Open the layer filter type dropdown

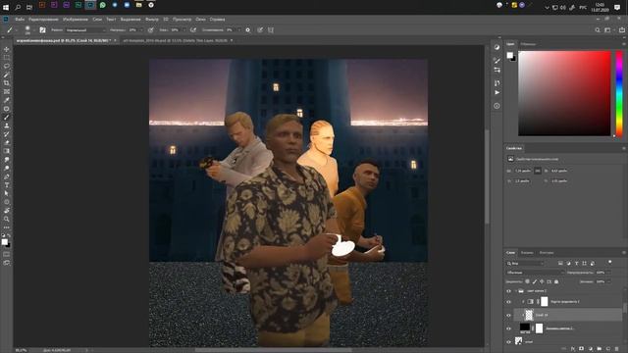525,264
